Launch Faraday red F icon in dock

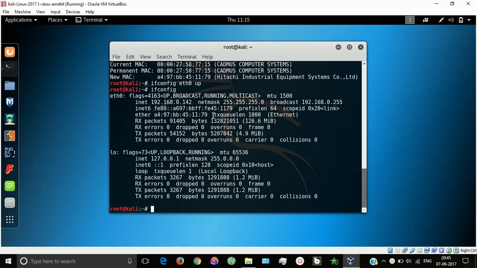tap(10, 169)
